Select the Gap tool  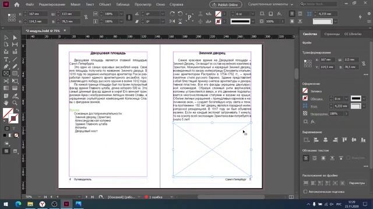[15, 45]
